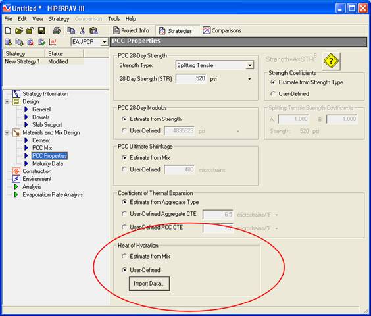Open help via yellow question mark icon

click(331, 61)
